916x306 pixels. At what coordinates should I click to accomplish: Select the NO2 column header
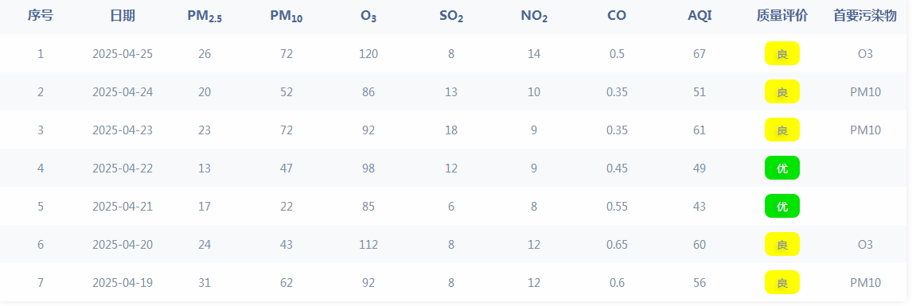[x=534, y=17]
